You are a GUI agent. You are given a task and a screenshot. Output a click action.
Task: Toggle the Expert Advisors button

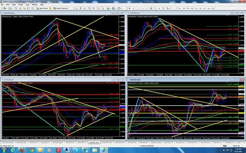click(61, 8)
